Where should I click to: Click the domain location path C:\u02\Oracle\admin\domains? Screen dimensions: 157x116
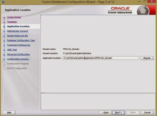click(77, 53)
